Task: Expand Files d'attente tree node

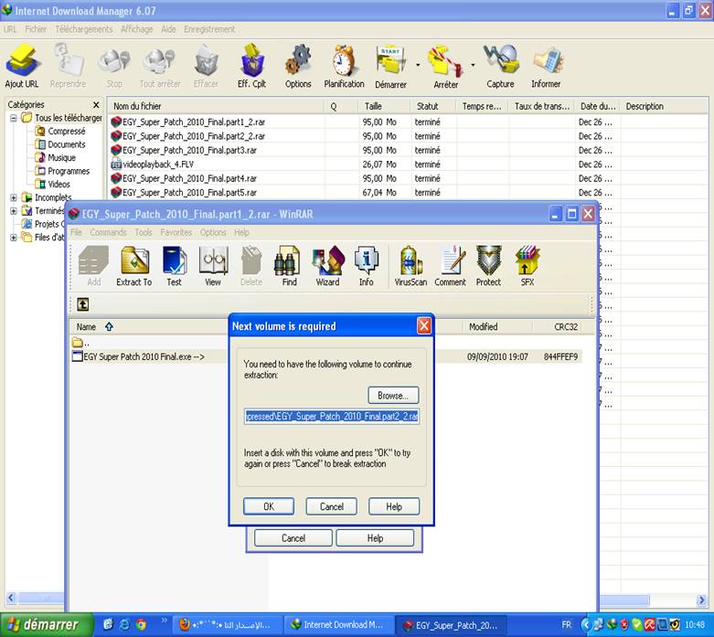Action: (14, 238)
